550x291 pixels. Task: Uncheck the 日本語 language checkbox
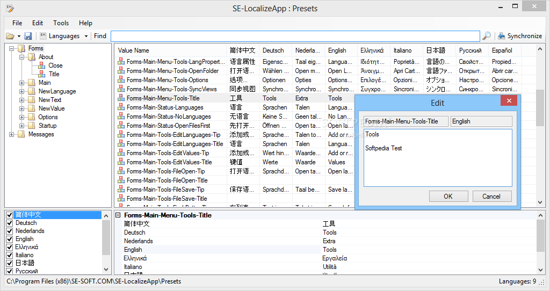(10, 263)
